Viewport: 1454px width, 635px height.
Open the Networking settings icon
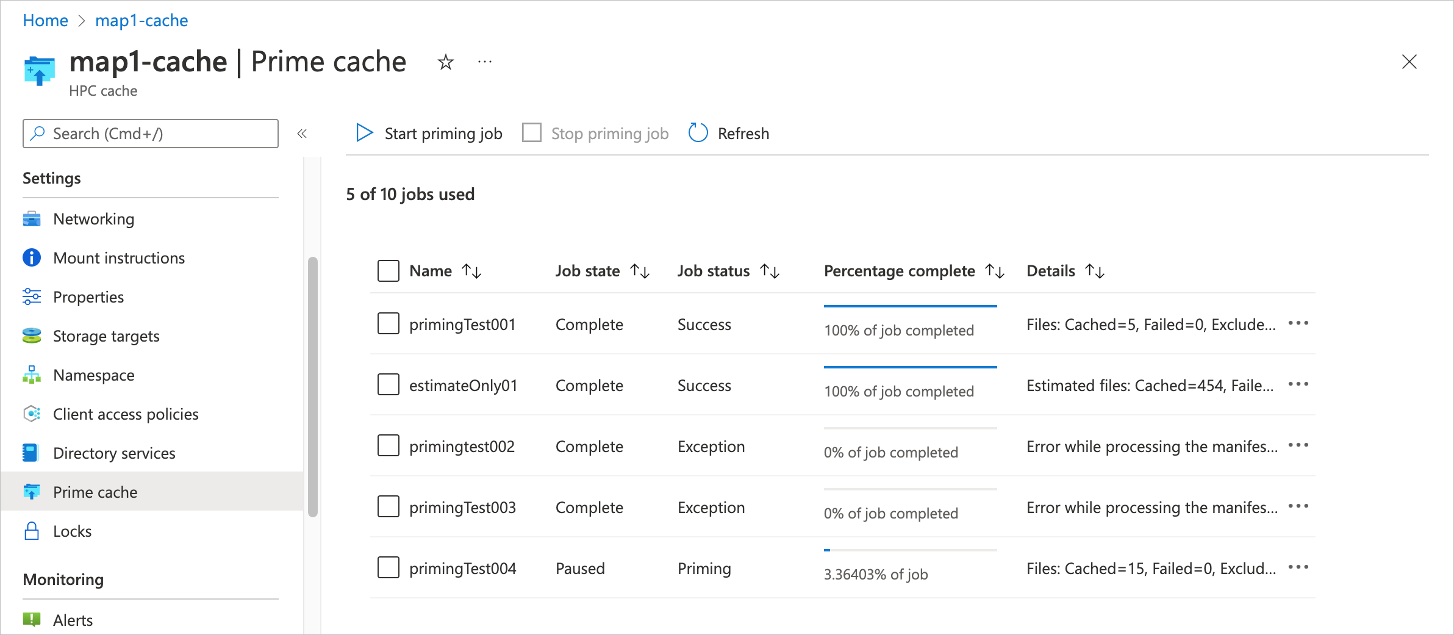pyautogui.click(x=31, y=219)
